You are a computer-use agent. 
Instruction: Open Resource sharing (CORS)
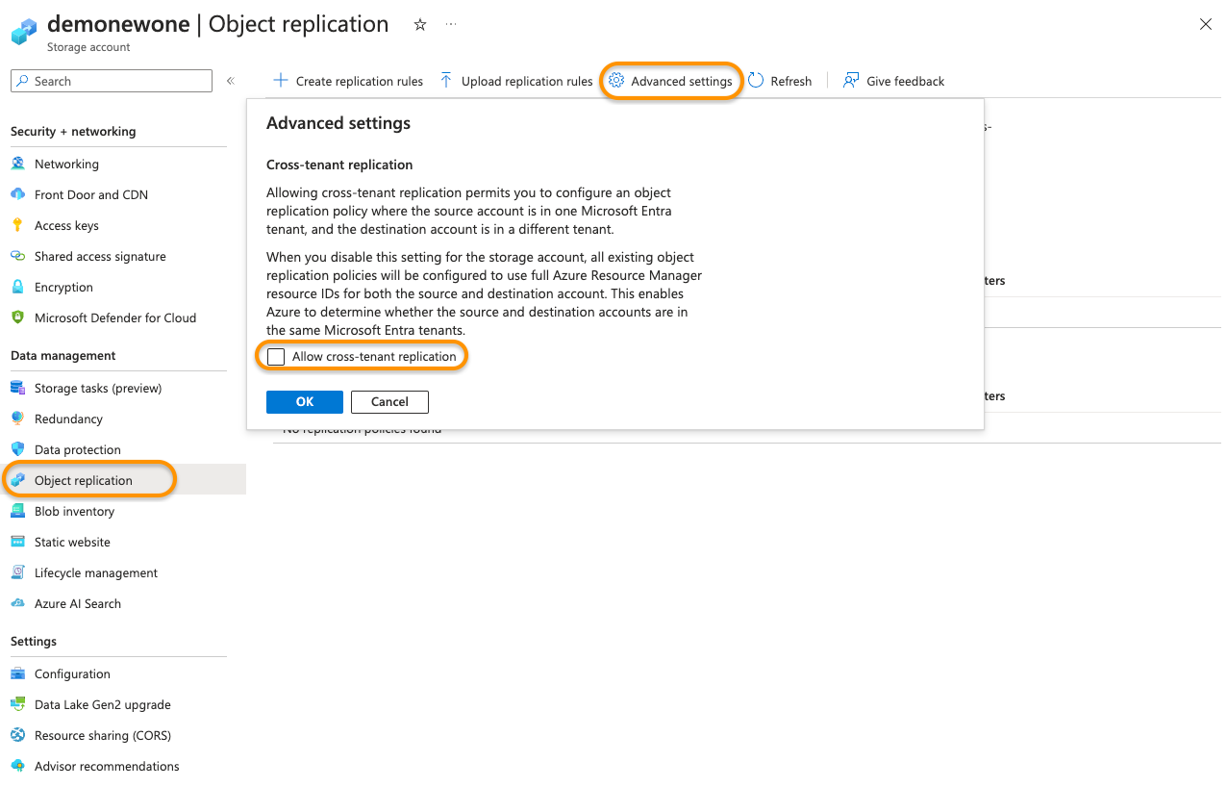(x=103, y=736)
